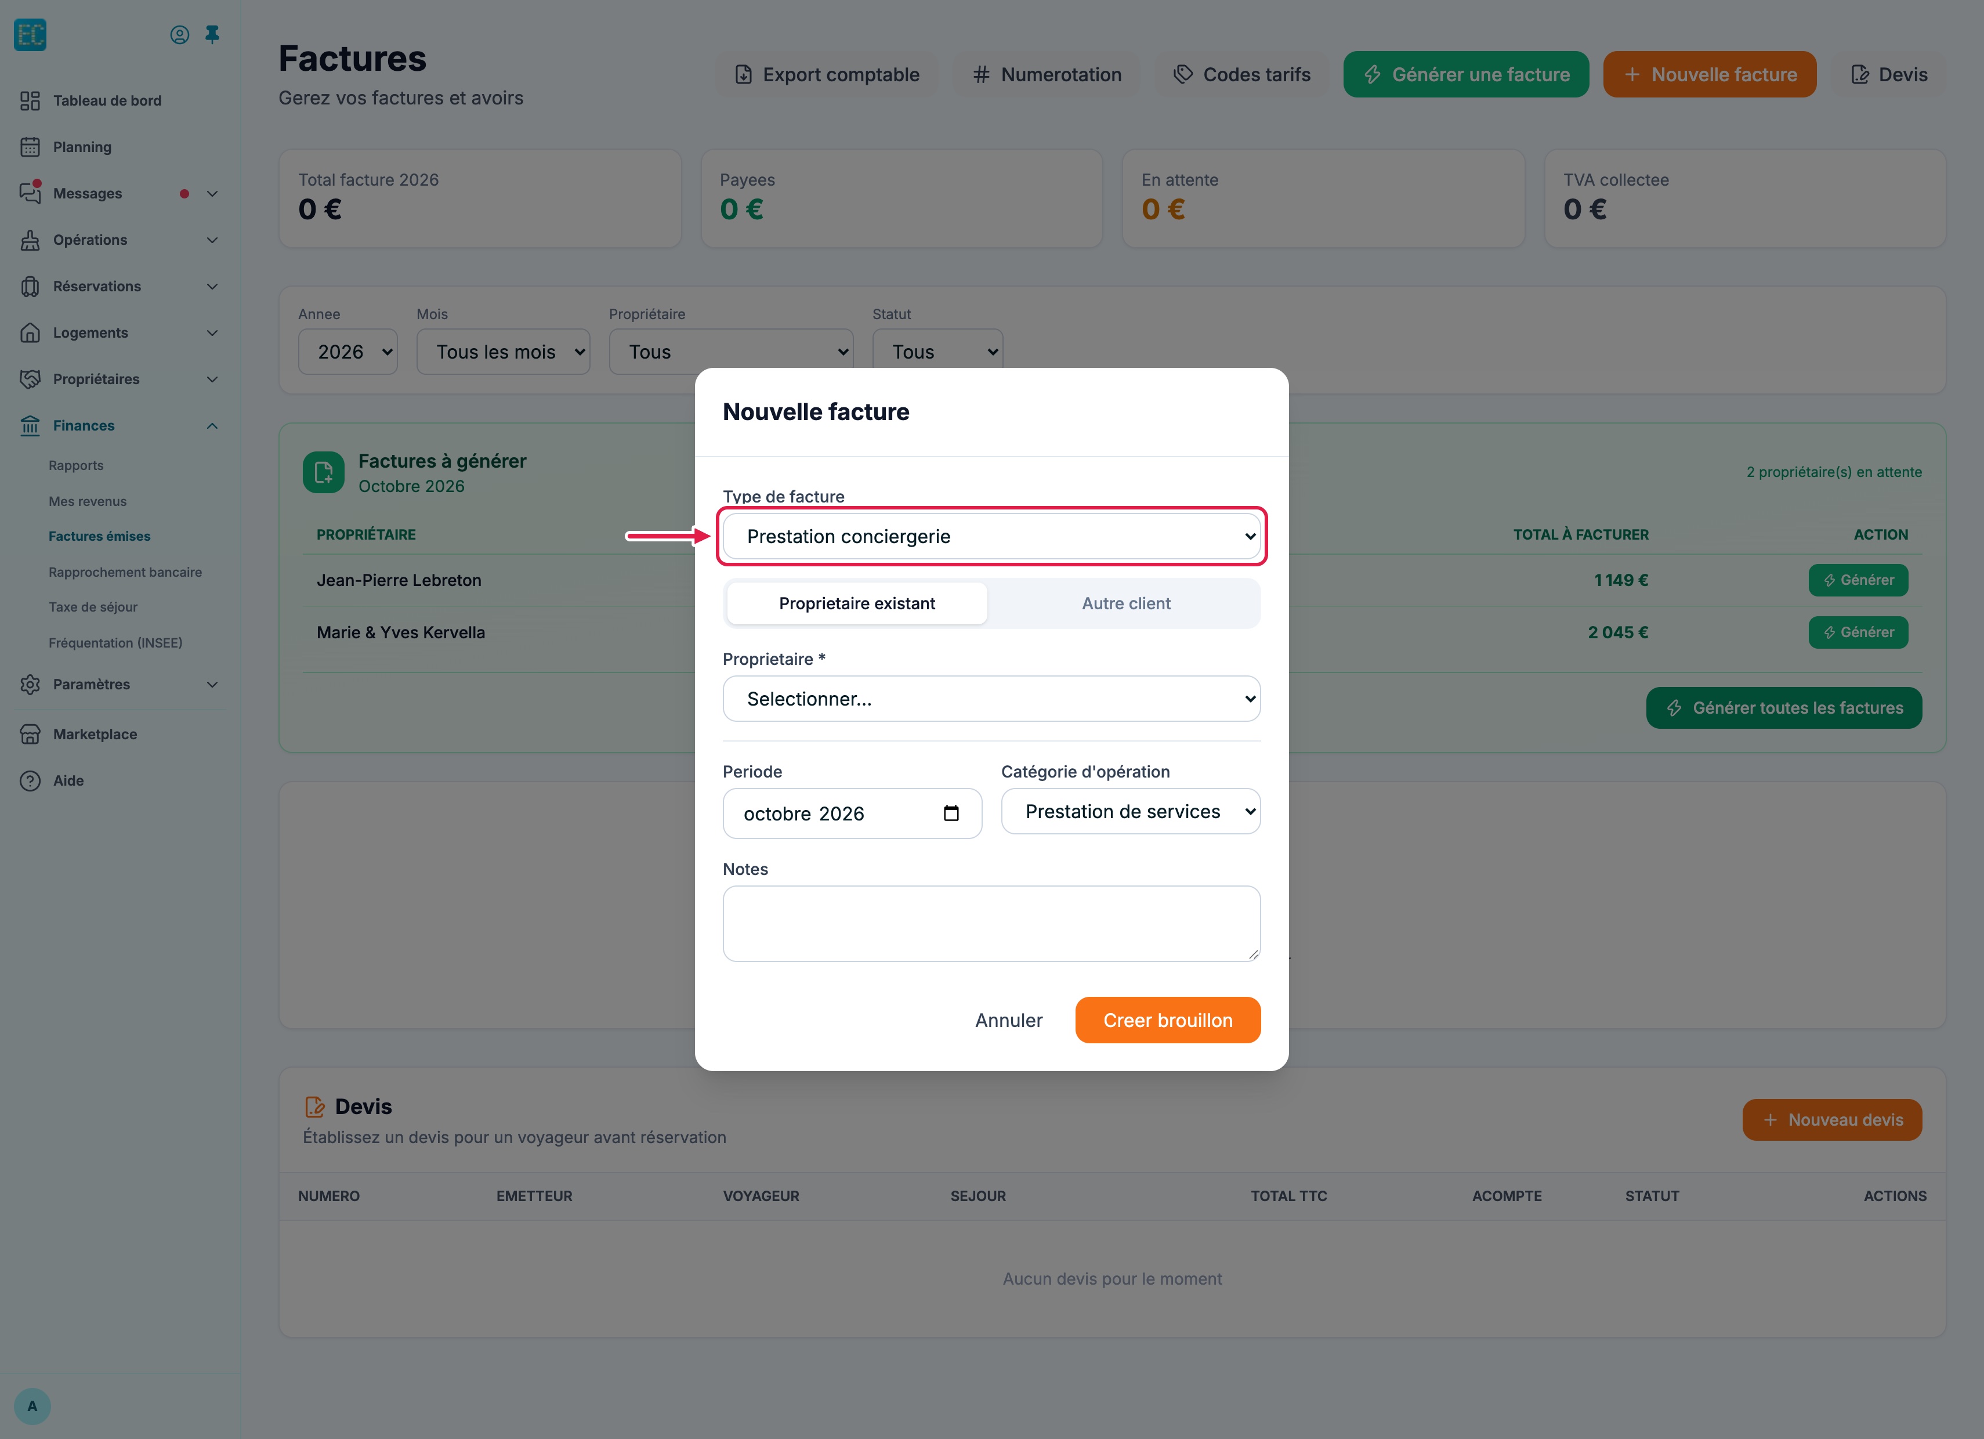
Task: Click the pin sidebar icon
Action: (x=212, y=35)
